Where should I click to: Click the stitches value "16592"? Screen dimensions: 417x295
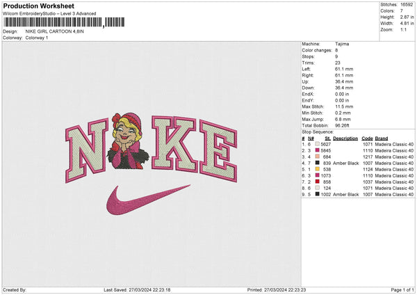click(407, 5)
